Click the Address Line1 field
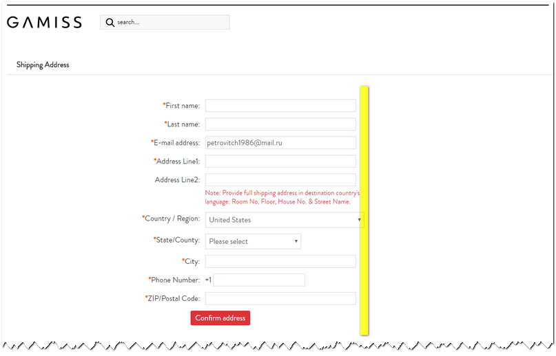This screenshot has width=556, height=356. (280, 161)
